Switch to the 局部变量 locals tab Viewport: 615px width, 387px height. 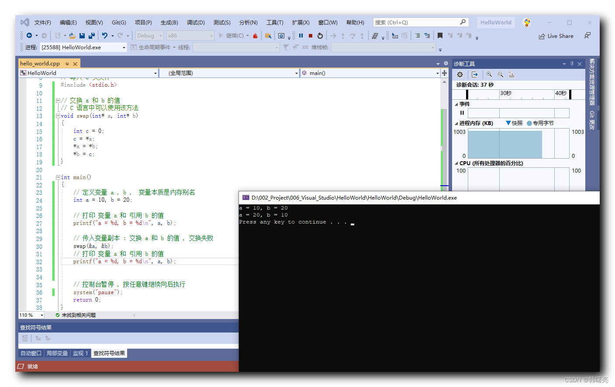[x=57, y=353]
